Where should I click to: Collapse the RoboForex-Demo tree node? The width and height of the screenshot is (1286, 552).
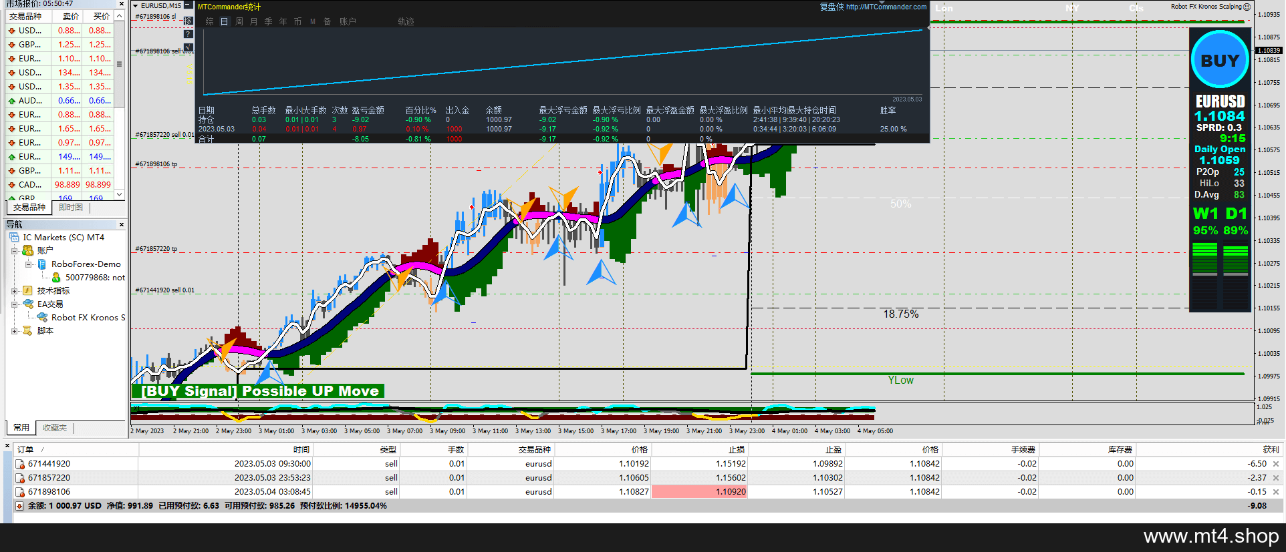tap(28, 264)
